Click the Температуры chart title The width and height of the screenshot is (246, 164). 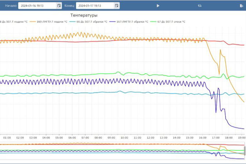[84, 15]
